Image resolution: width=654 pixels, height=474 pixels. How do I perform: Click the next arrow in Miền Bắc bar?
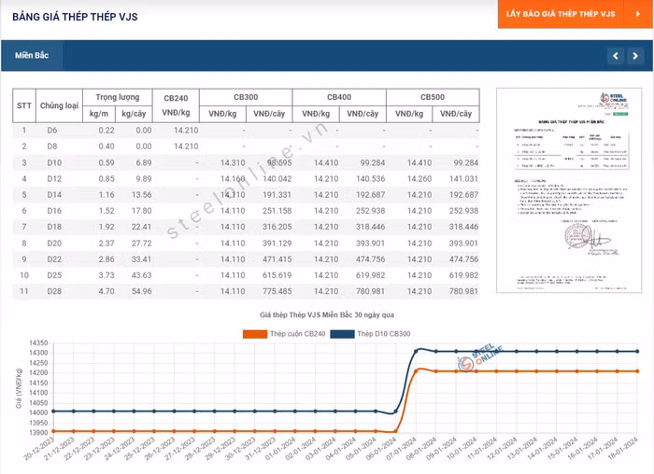click(x=634, y=56)
